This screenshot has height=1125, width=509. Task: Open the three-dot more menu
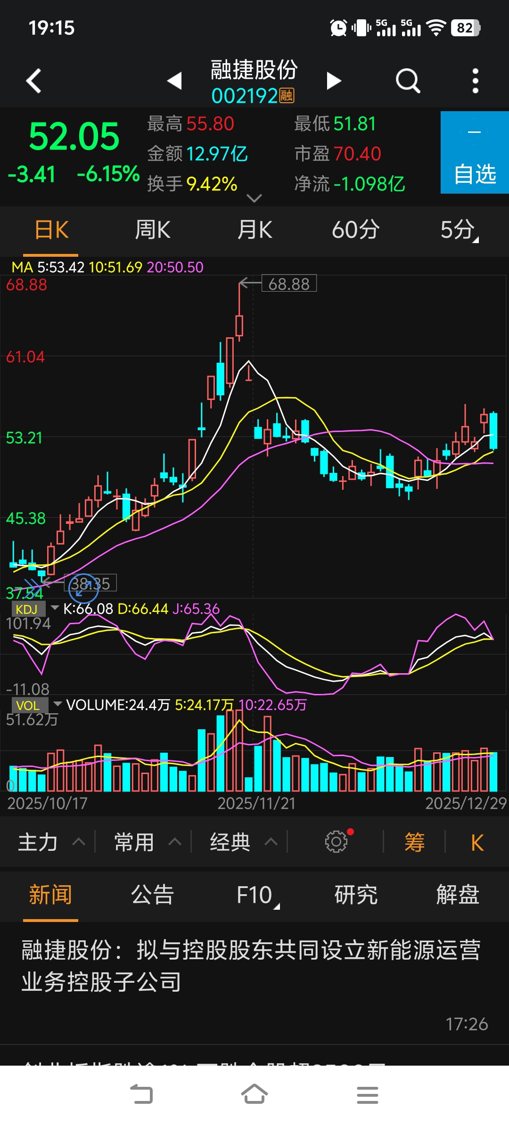(475, 81)
